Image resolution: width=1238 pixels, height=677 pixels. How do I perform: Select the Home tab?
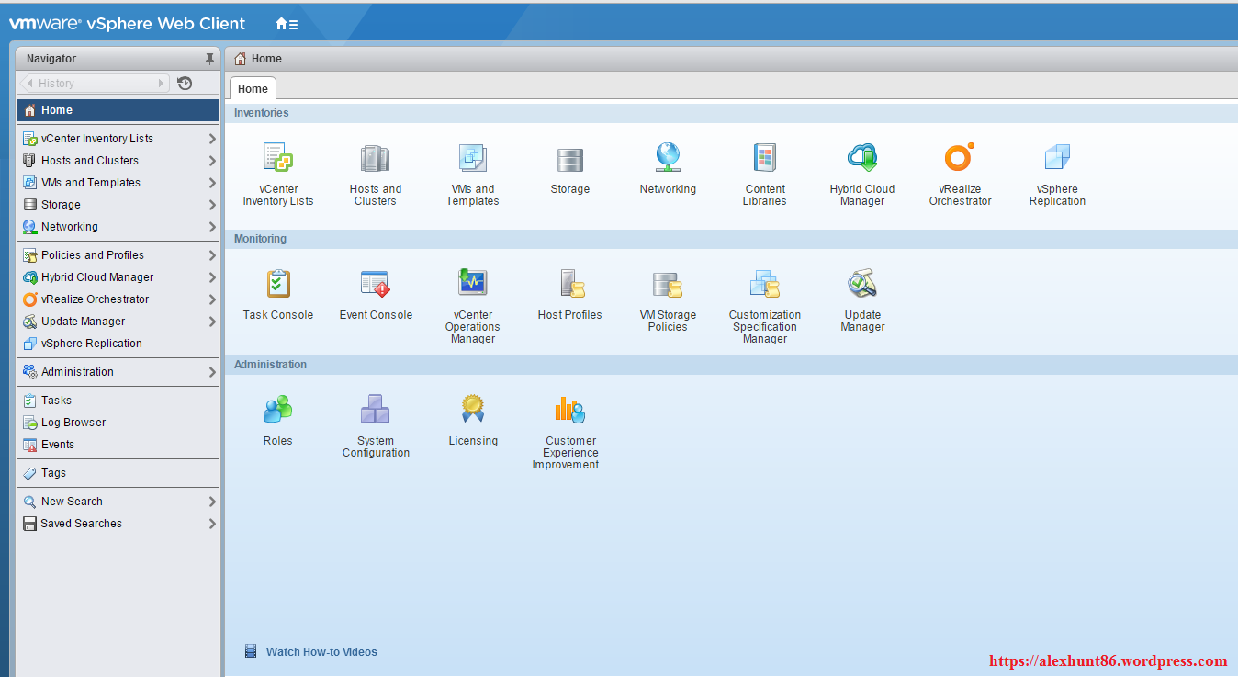[253, 89]
